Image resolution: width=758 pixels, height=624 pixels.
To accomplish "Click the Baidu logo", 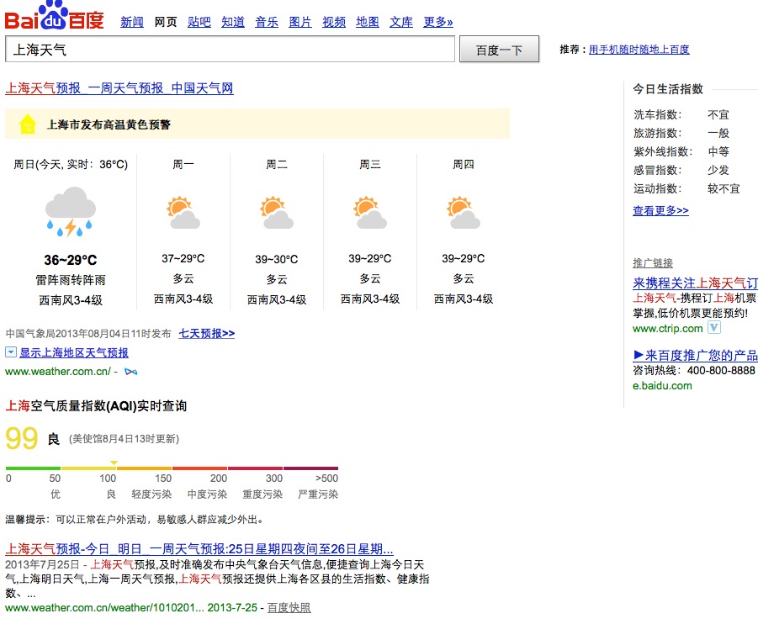I will click(x=54, y=15).
